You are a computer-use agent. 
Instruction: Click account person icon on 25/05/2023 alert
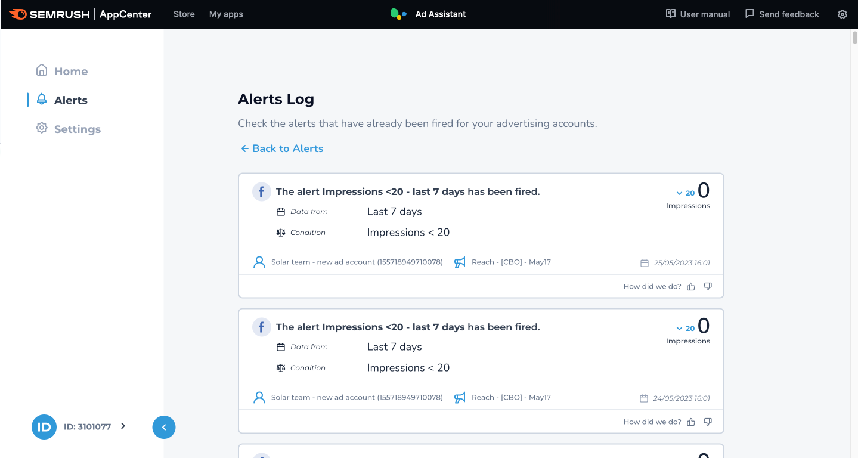(x=259, y=262)
